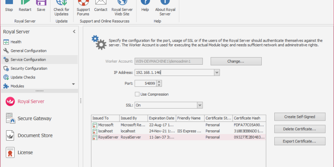Screen dimensions: 334x167
Task: Check for Updates in the ribbon
Action: point(62,4)
